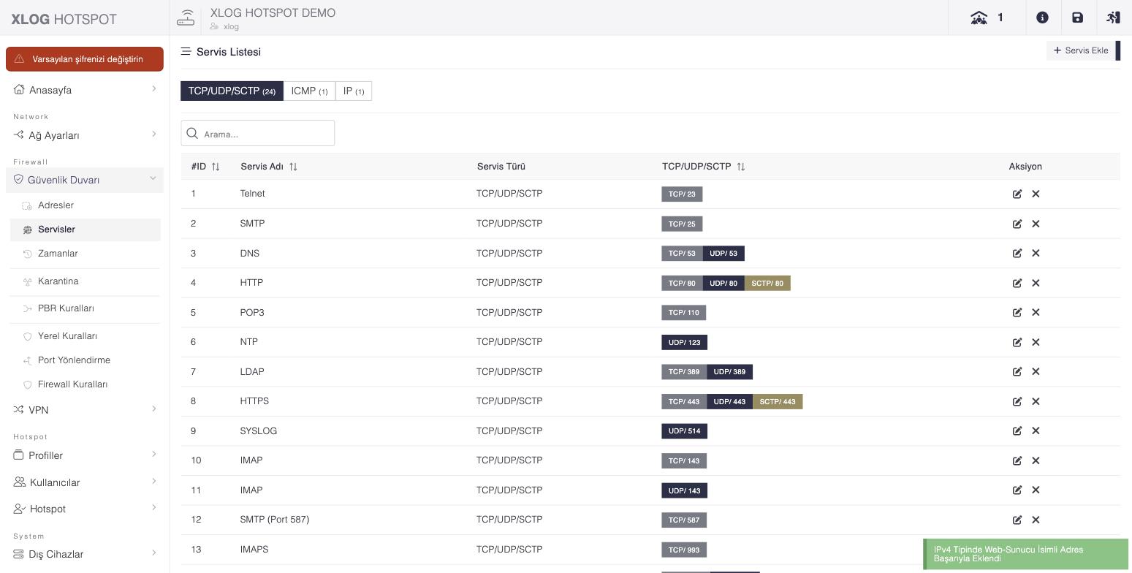Select the IMAPS service name
This screenshot has height=573, width=1132.
tap(254, 550)
